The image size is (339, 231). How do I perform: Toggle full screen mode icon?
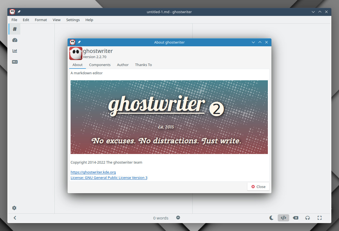(320, 218)
